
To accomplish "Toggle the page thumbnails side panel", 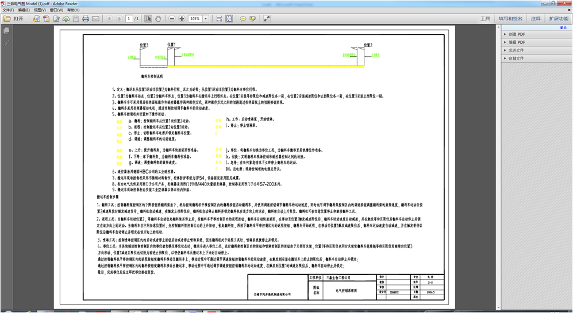I will pos(6,31).
